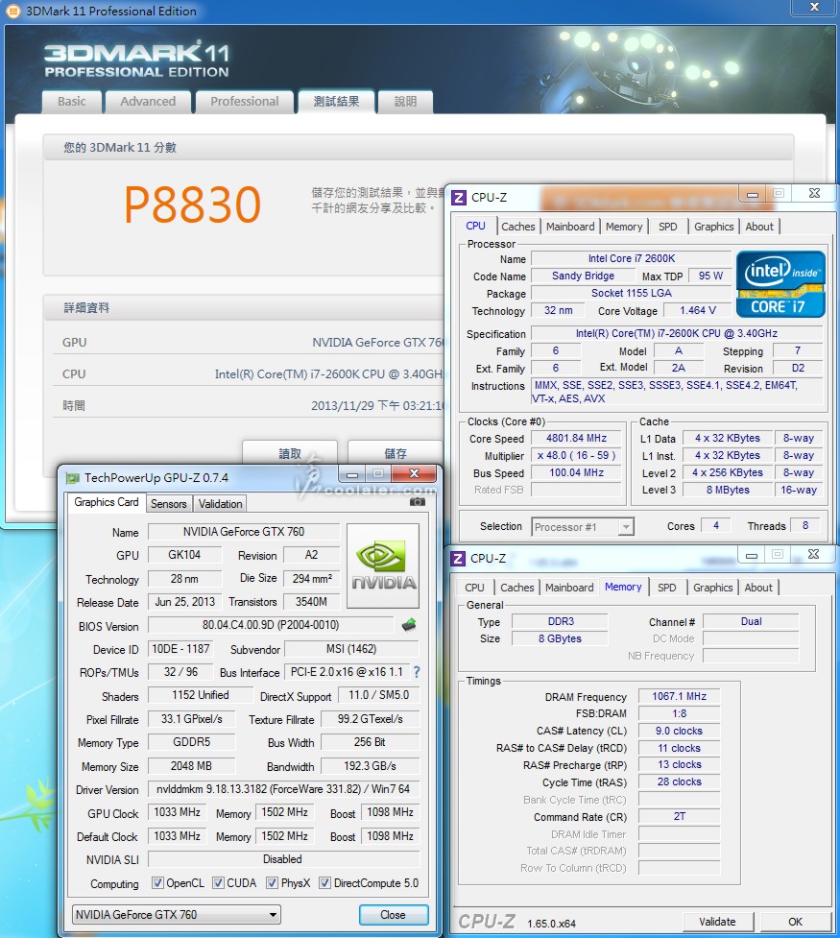This screenshot has width=840, height=938.
Task: Minimize the upper CPU-Z window
Action: pos(753,194)
